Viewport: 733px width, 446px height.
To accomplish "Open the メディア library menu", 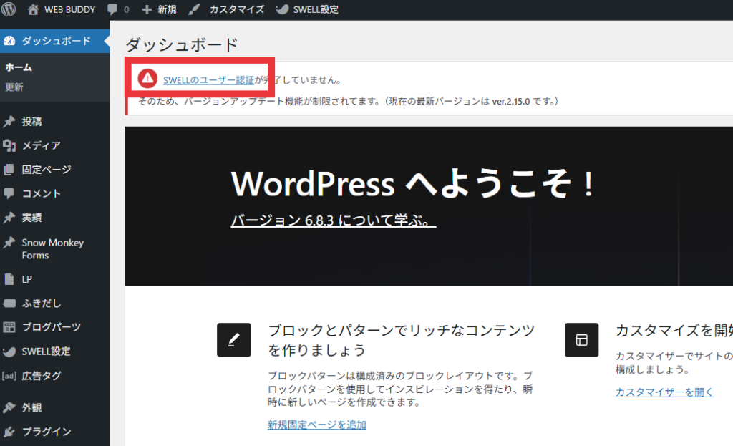I will (x=41, y=146).
